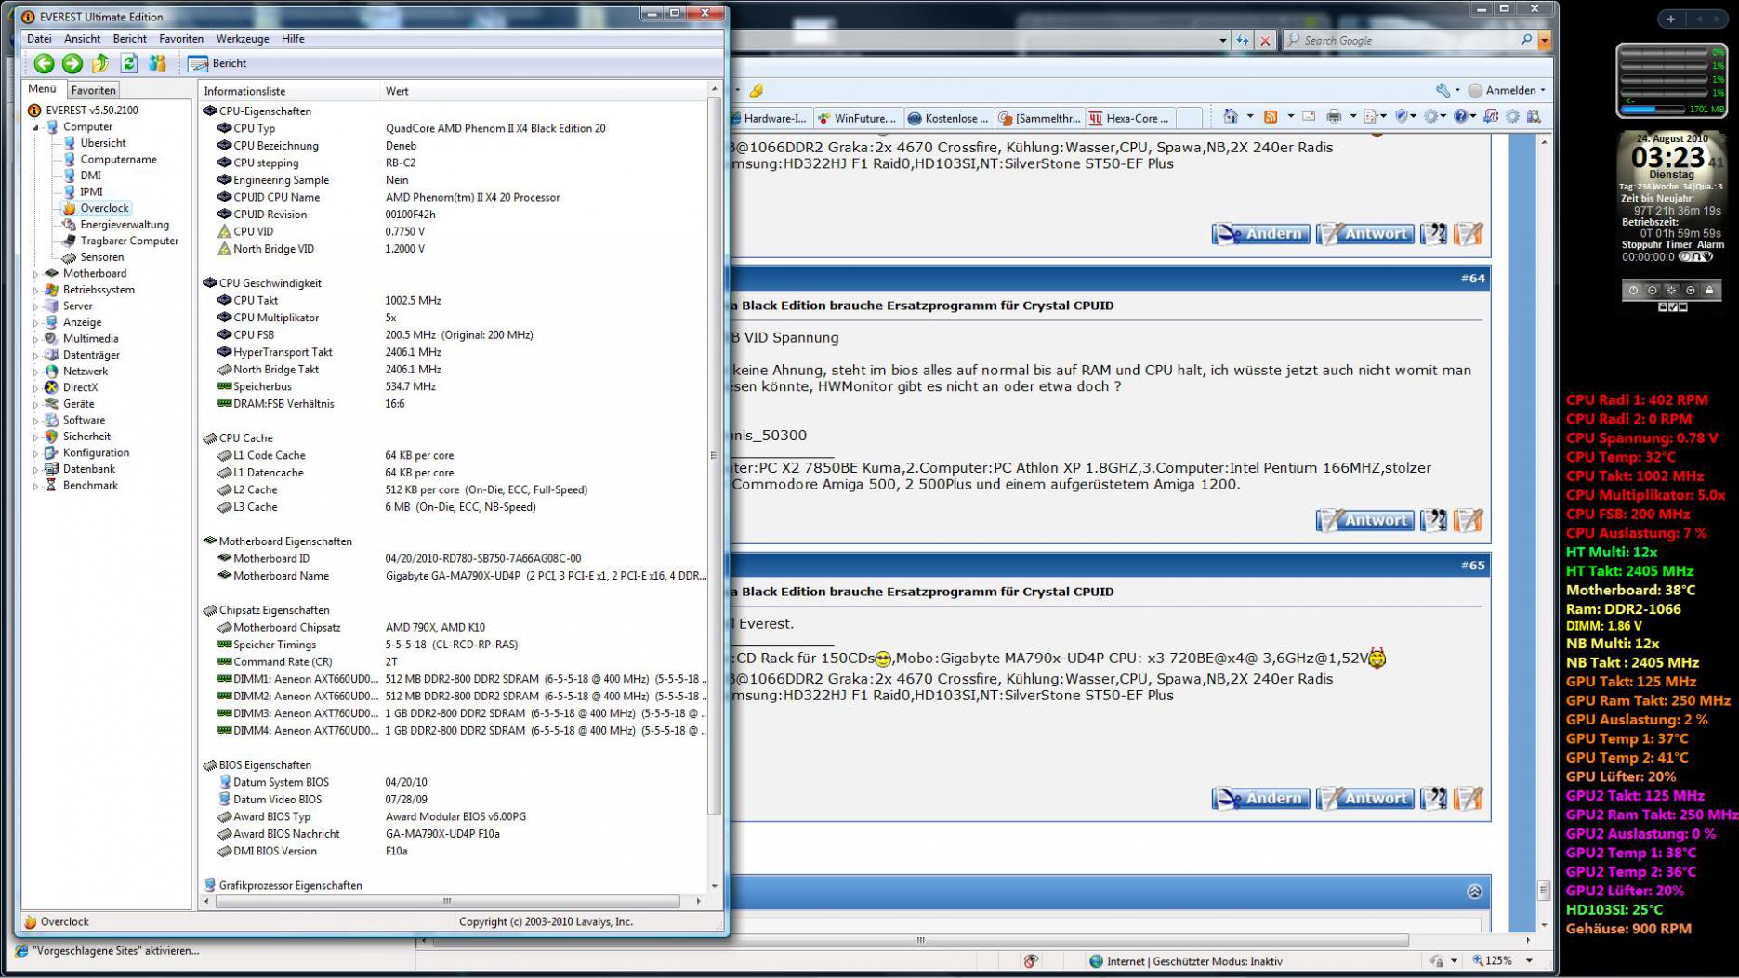Image resolution: width=1739 pixels, height=978 pixels.
Task: Open 125% zoom level dropdown in status bar
Action: (1530, 960)
